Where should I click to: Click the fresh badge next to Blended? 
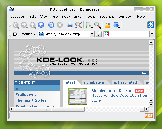click(x=140, y=91)
